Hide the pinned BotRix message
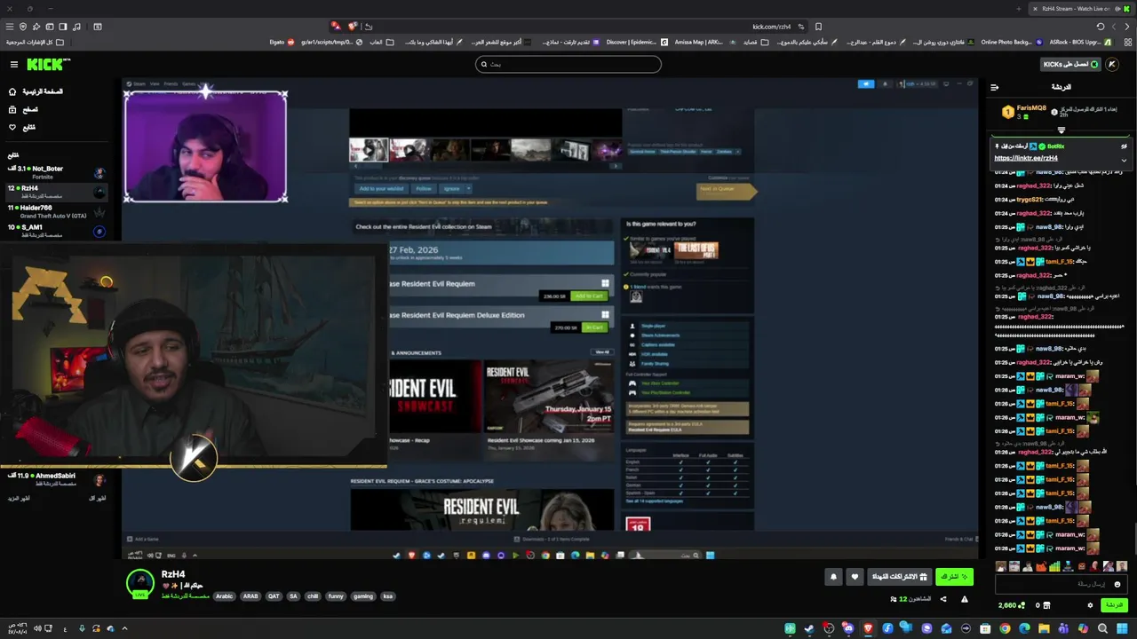1137x639 pixels. click(x=1124, y=146)
